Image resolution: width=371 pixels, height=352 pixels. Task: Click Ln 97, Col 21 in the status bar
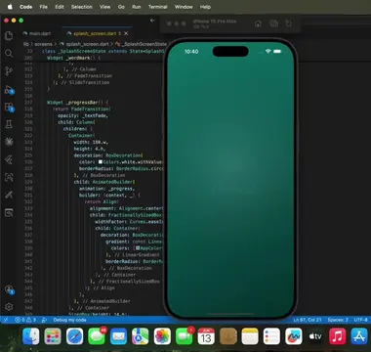(x=308, y=320)
